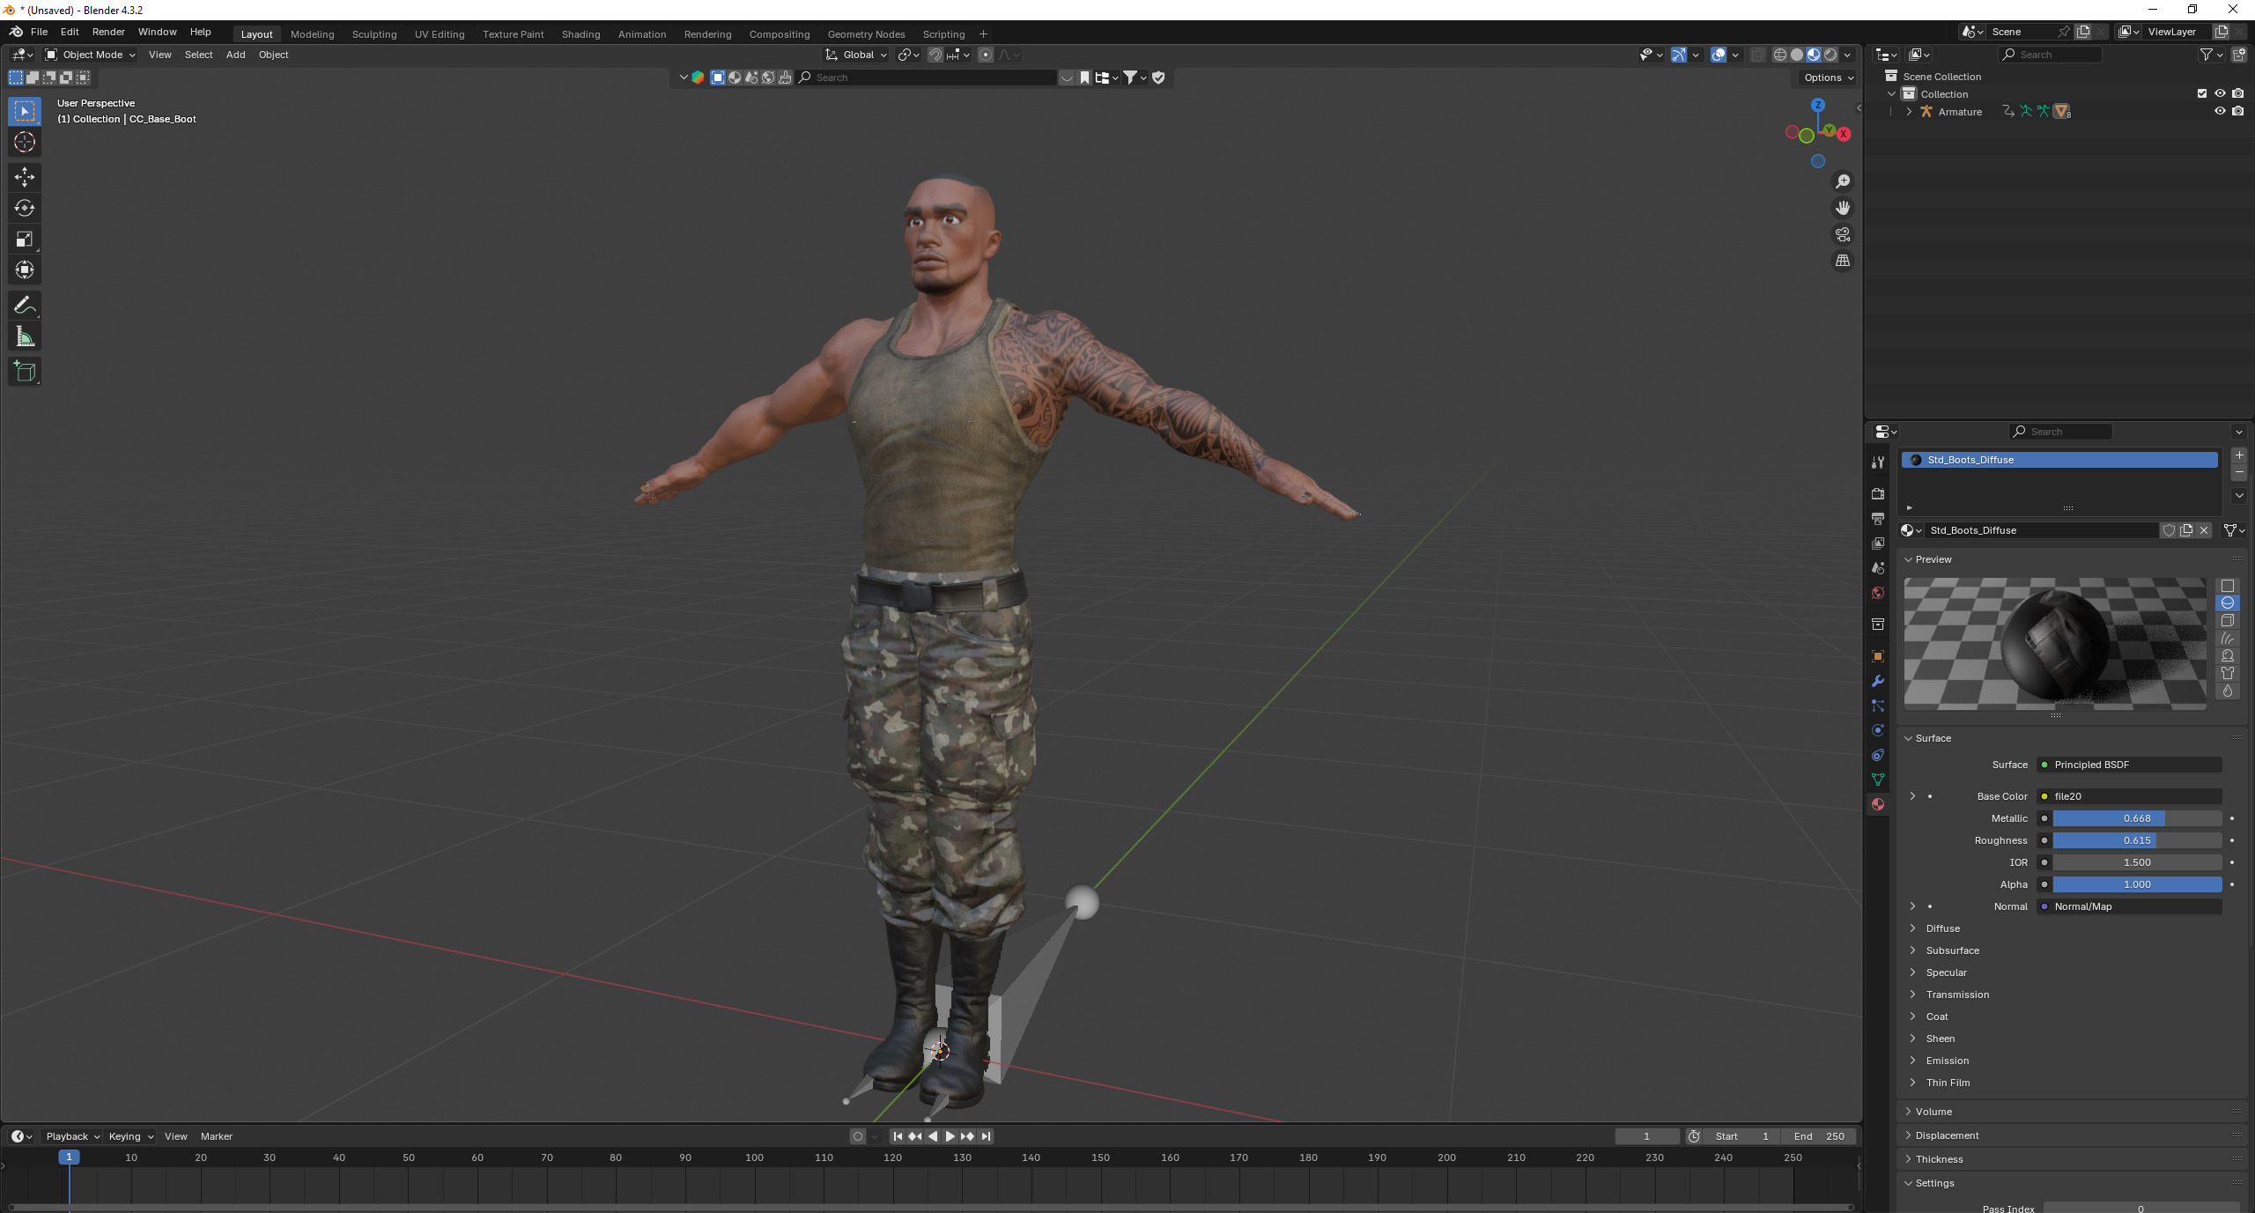Switch to the Shading workspace tab
This screenshot has height=1213, width=2255.
click(580, 34)
